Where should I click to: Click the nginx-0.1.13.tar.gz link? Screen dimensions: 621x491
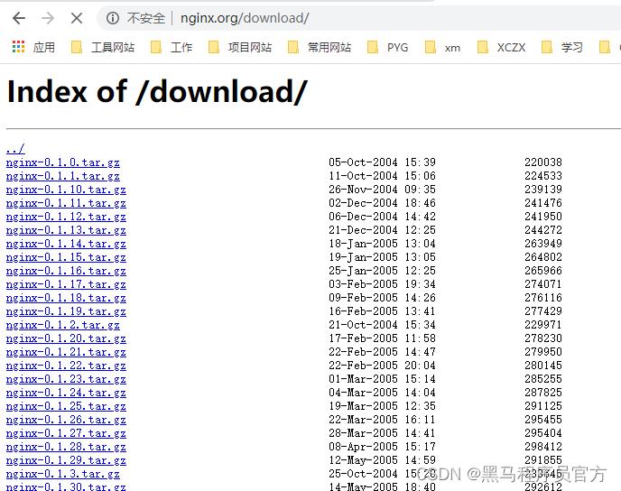pos(66,230)
